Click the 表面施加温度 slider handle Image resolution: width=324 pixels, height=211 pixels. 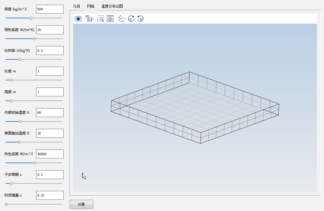tap(19, 142)
